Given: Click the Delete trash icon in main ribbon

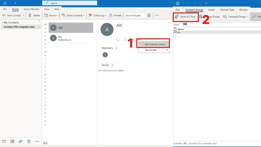Looking at the screenshot, I should click(30, 15).
